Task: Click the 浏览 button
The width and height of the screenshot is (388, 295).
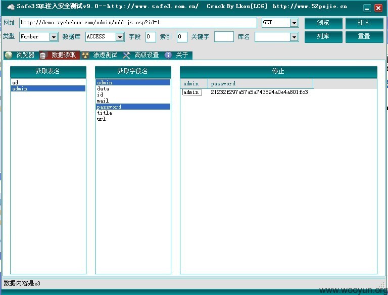Action: pyautogui.click(x=323, y=23)
